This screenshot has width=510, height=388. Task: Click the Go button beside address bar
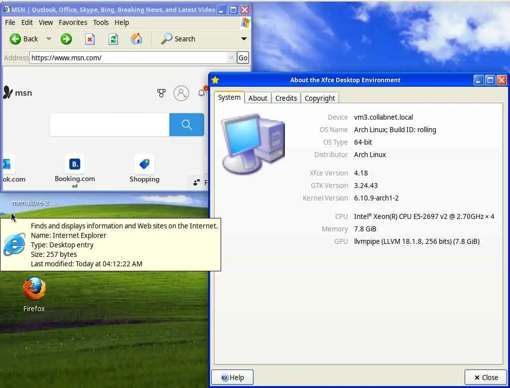click(243, 58)
